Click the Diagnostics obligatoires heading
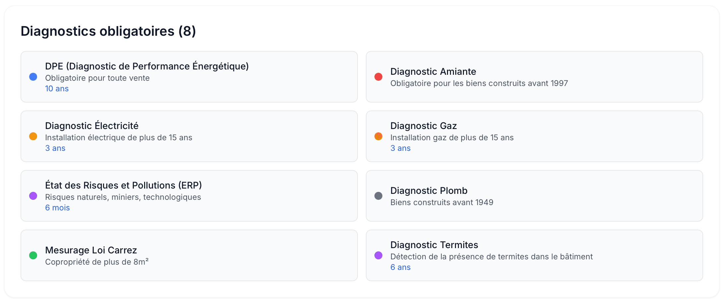The width and height of the screenshot is (727, 305). (x=108, y=31)
